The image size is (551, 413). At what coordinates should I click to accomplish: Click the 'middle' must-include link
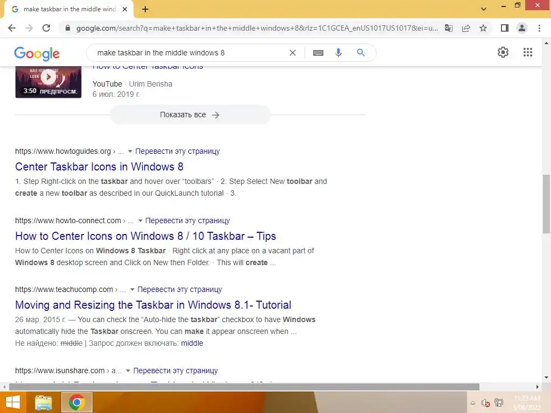(192, 343)
